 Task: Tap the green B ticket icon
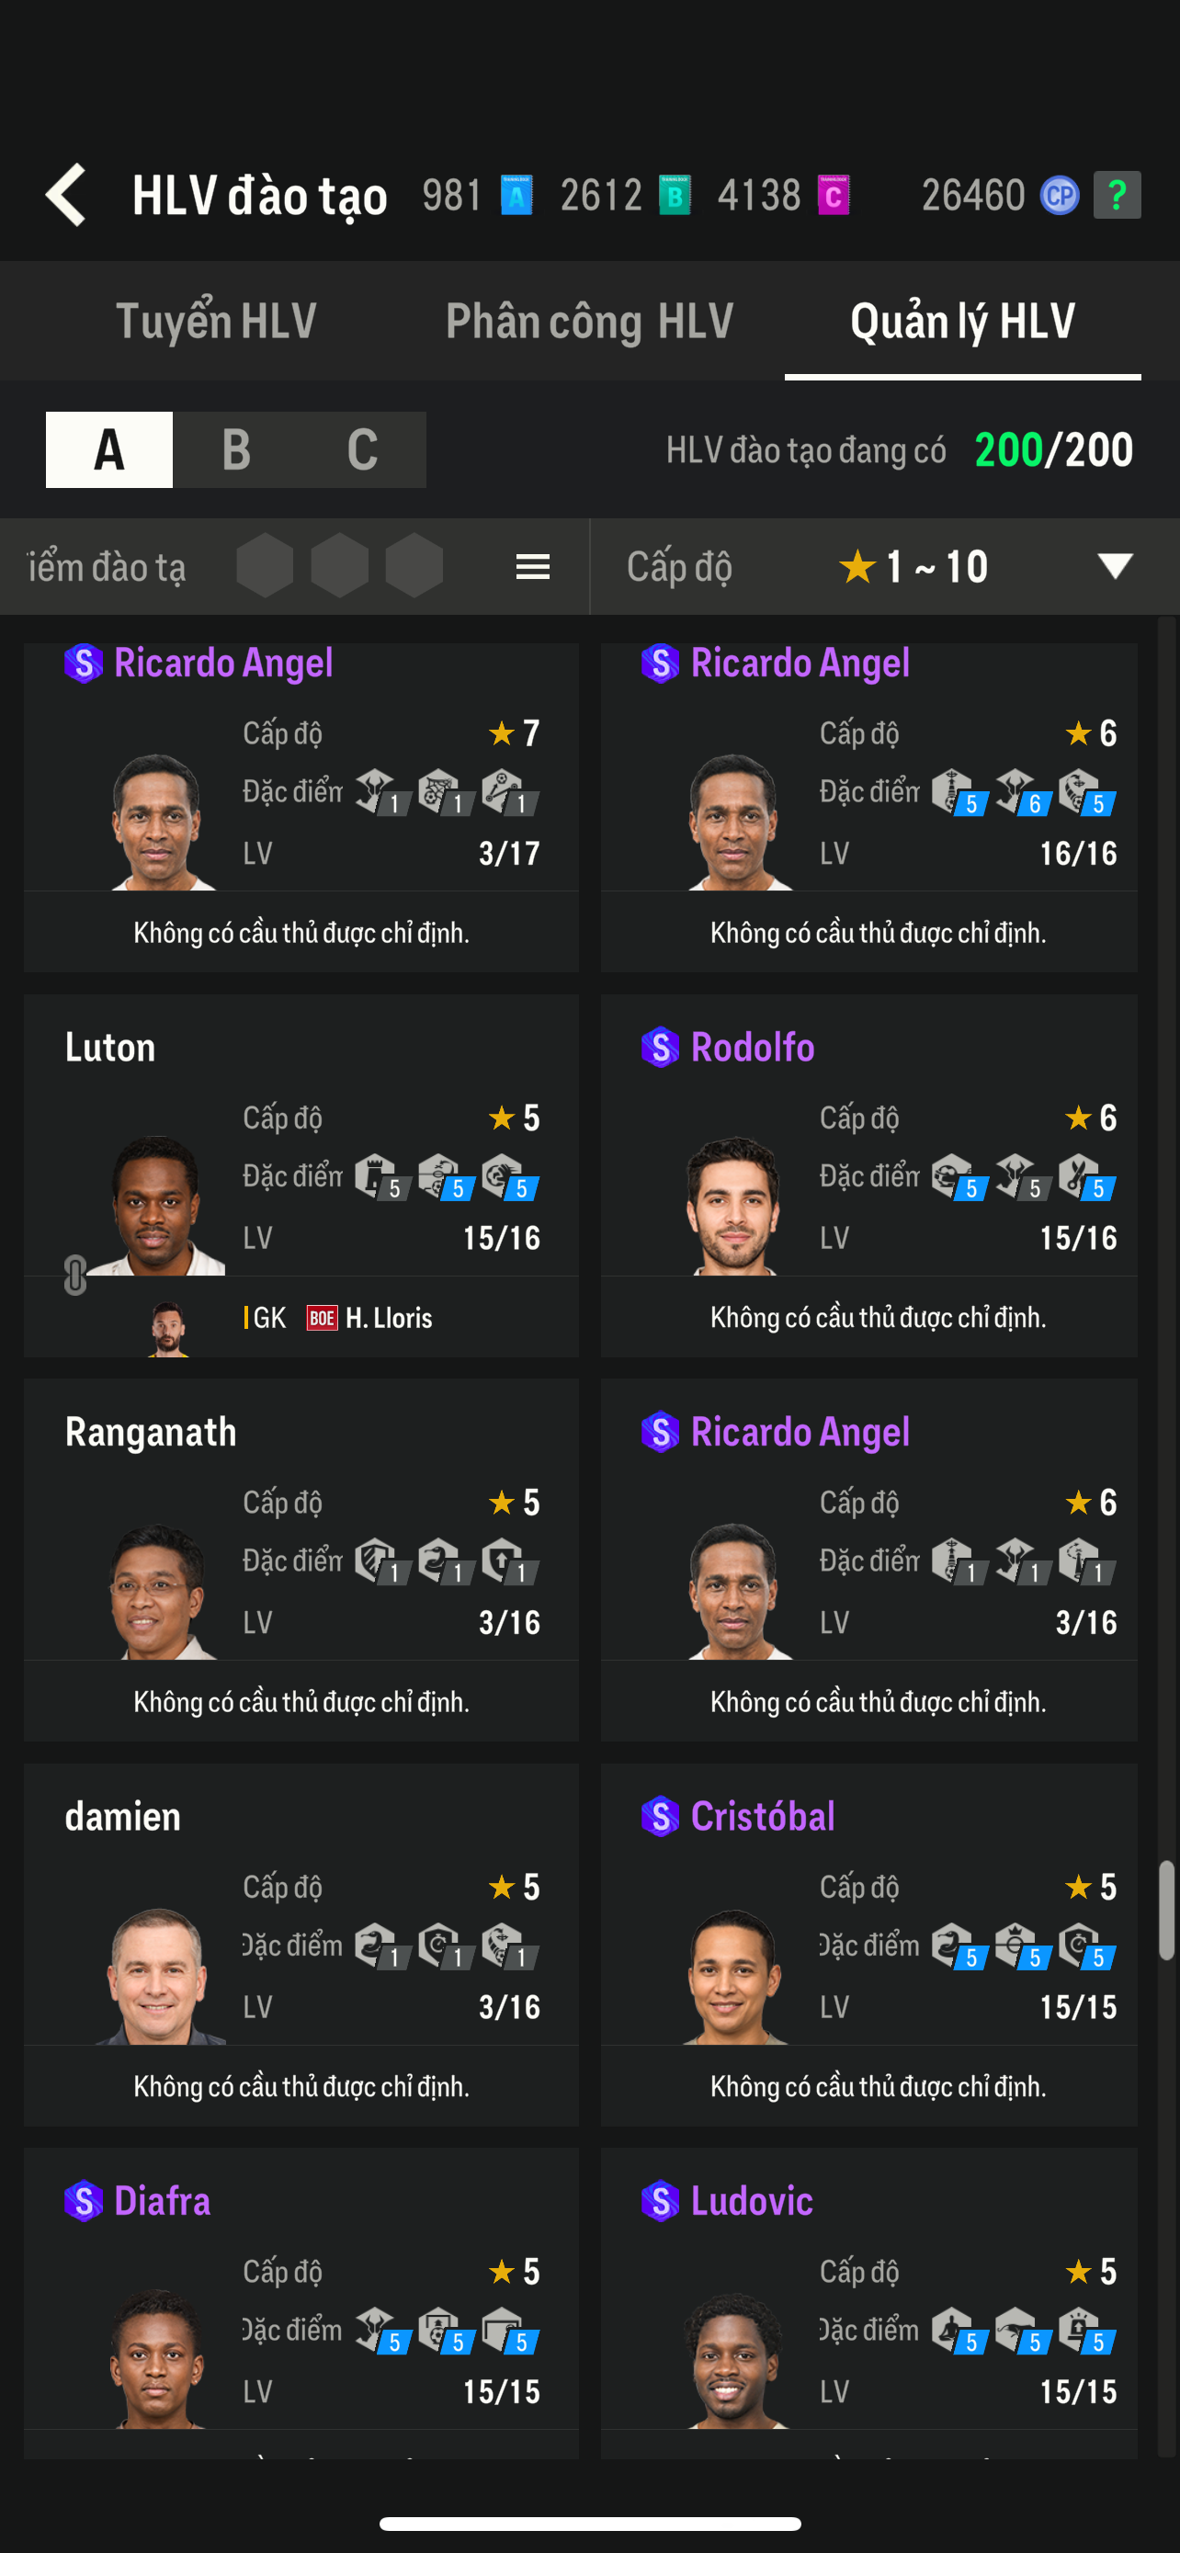[675, 194]
